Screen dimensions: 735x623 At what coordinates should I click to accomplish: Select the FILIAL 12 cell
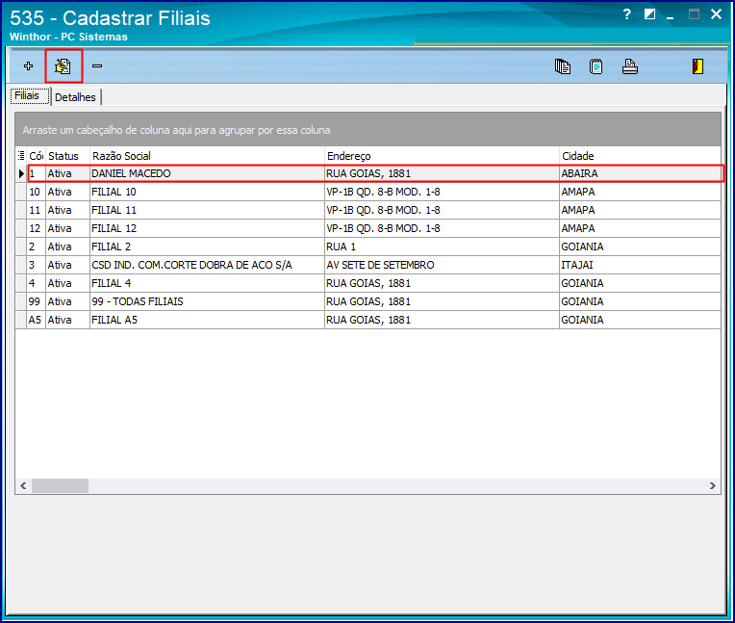[x=207, y=228]
